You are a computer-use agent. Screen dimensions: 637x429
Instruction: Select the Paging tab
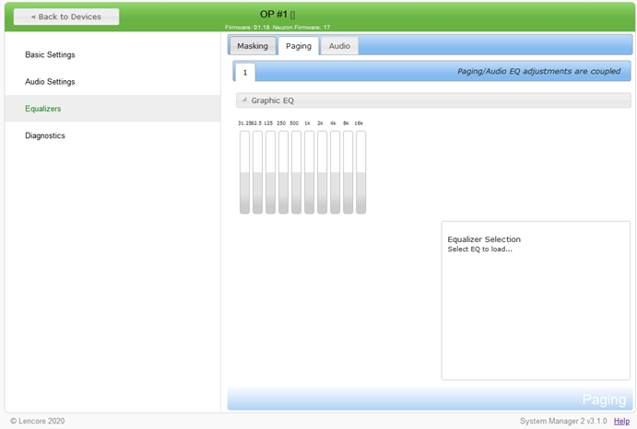(x=299, y=46)
